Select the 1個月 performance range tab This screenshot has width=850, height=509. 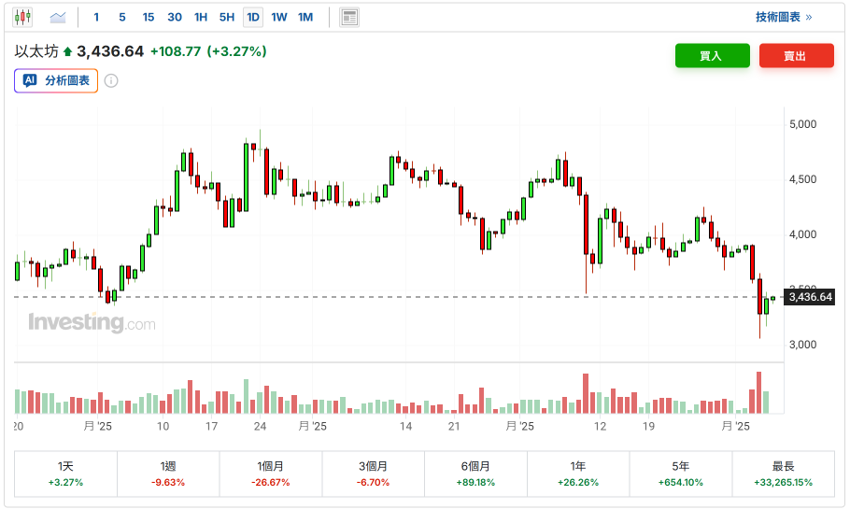pyautogui.click(x=270, y=474)
